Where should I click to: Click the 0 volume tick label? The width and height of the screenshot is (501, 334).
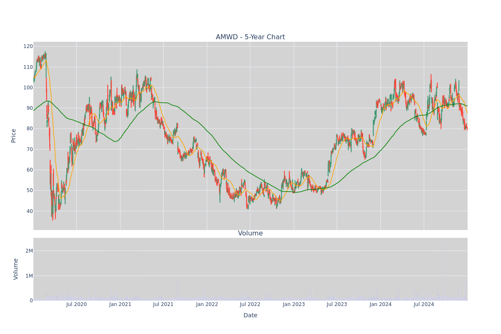point(31,301)
